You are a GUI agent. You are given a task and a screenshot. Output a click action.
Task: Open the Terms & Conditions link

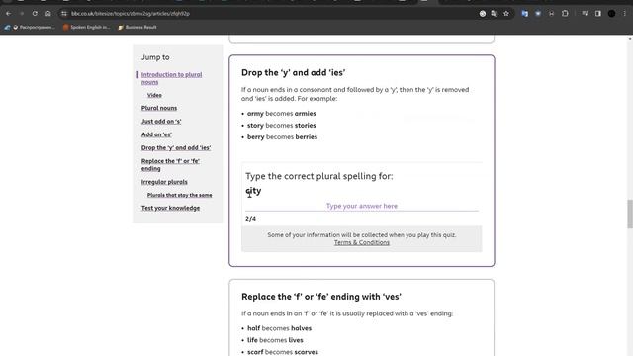click(x=362, y=242)
